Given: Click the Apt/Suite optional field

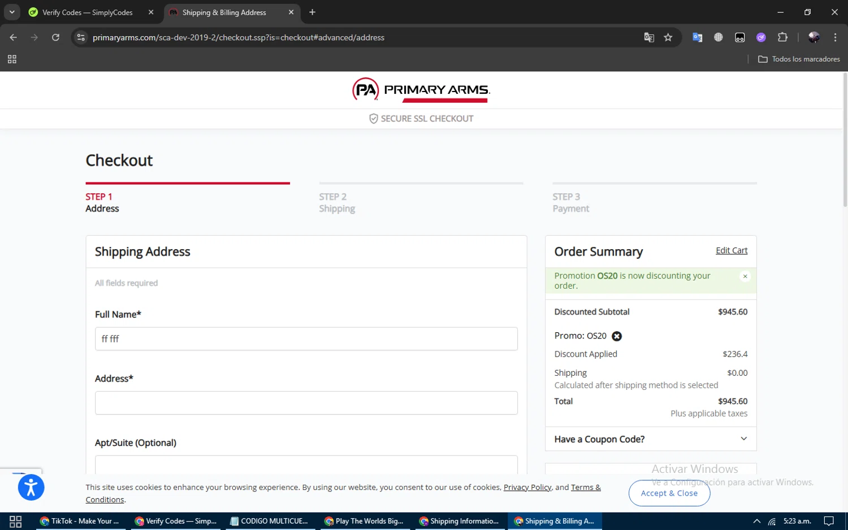Looking at the screenshot, I should coord(306,465).
